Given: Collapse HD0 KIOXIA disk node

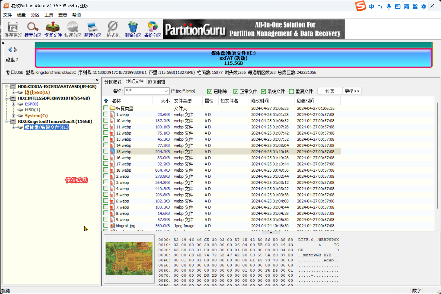Looking at the screenshot, I should click(6, 87).
